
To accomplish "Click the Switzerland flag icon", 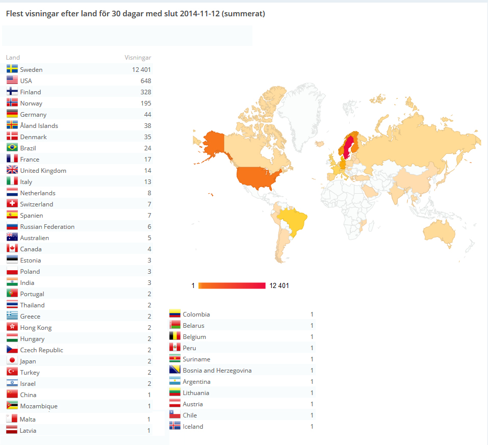I will [12, 203].
